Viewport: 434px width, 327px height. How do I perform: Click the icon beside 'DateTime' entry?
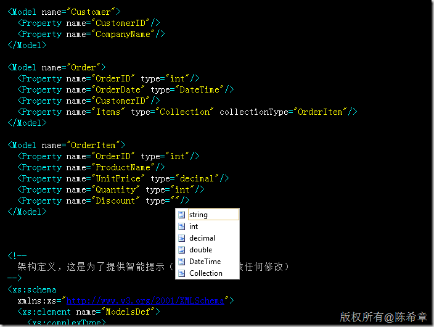[x=182, y=262]
